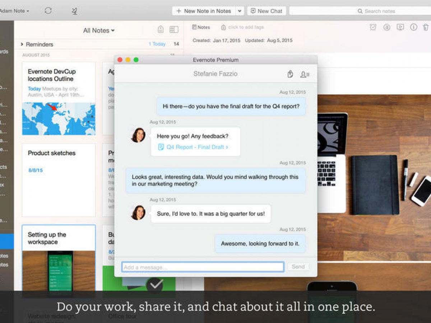Click the note icon beside Q4 Report link
The image size is (431, 323).
161,147
